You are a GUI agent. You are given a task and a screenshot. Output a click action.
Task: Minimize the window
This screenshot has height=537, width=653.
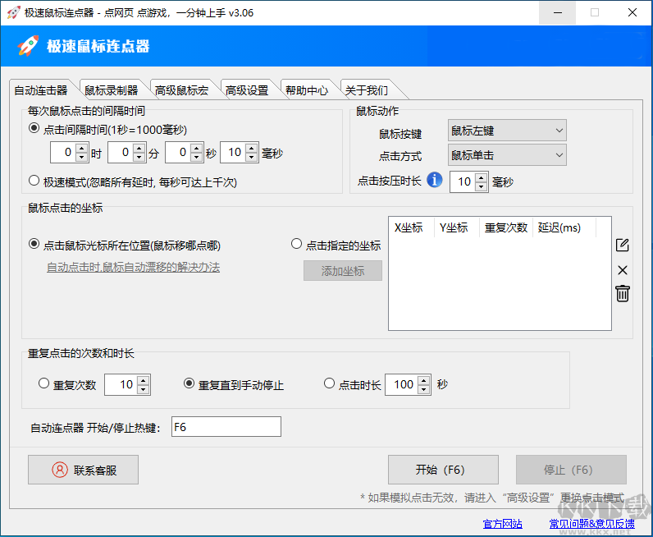pos(557,12)
